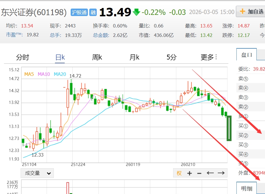Click 跌停 value 12.17
The width and height of the screenshot is (265, 194).
point(244,35)
